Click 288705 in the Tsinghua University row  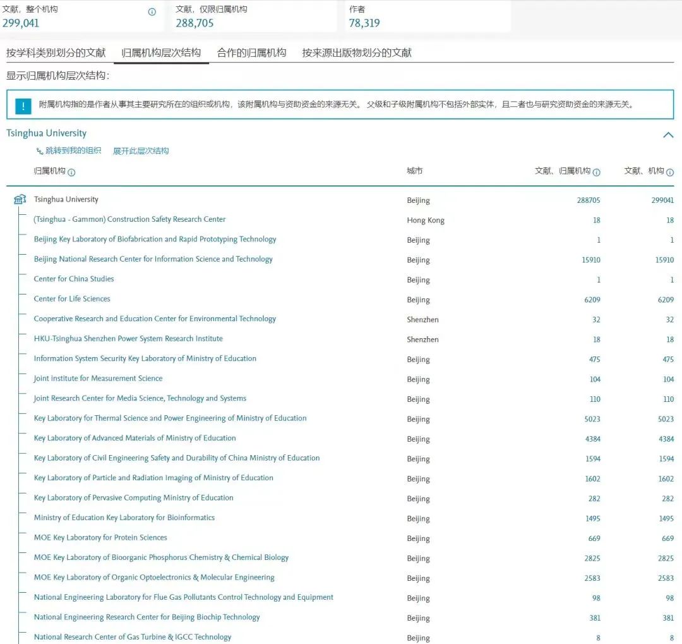[x=589, y=200]
